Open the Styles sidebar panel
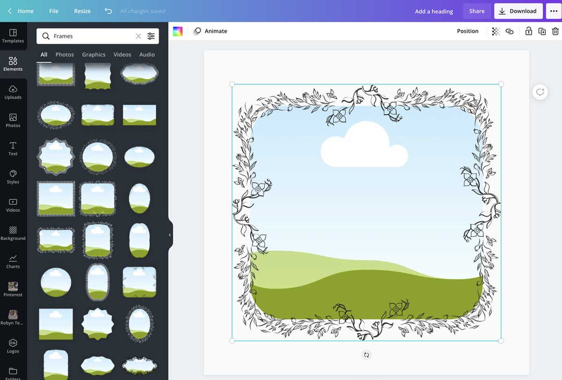 point(13,177)
